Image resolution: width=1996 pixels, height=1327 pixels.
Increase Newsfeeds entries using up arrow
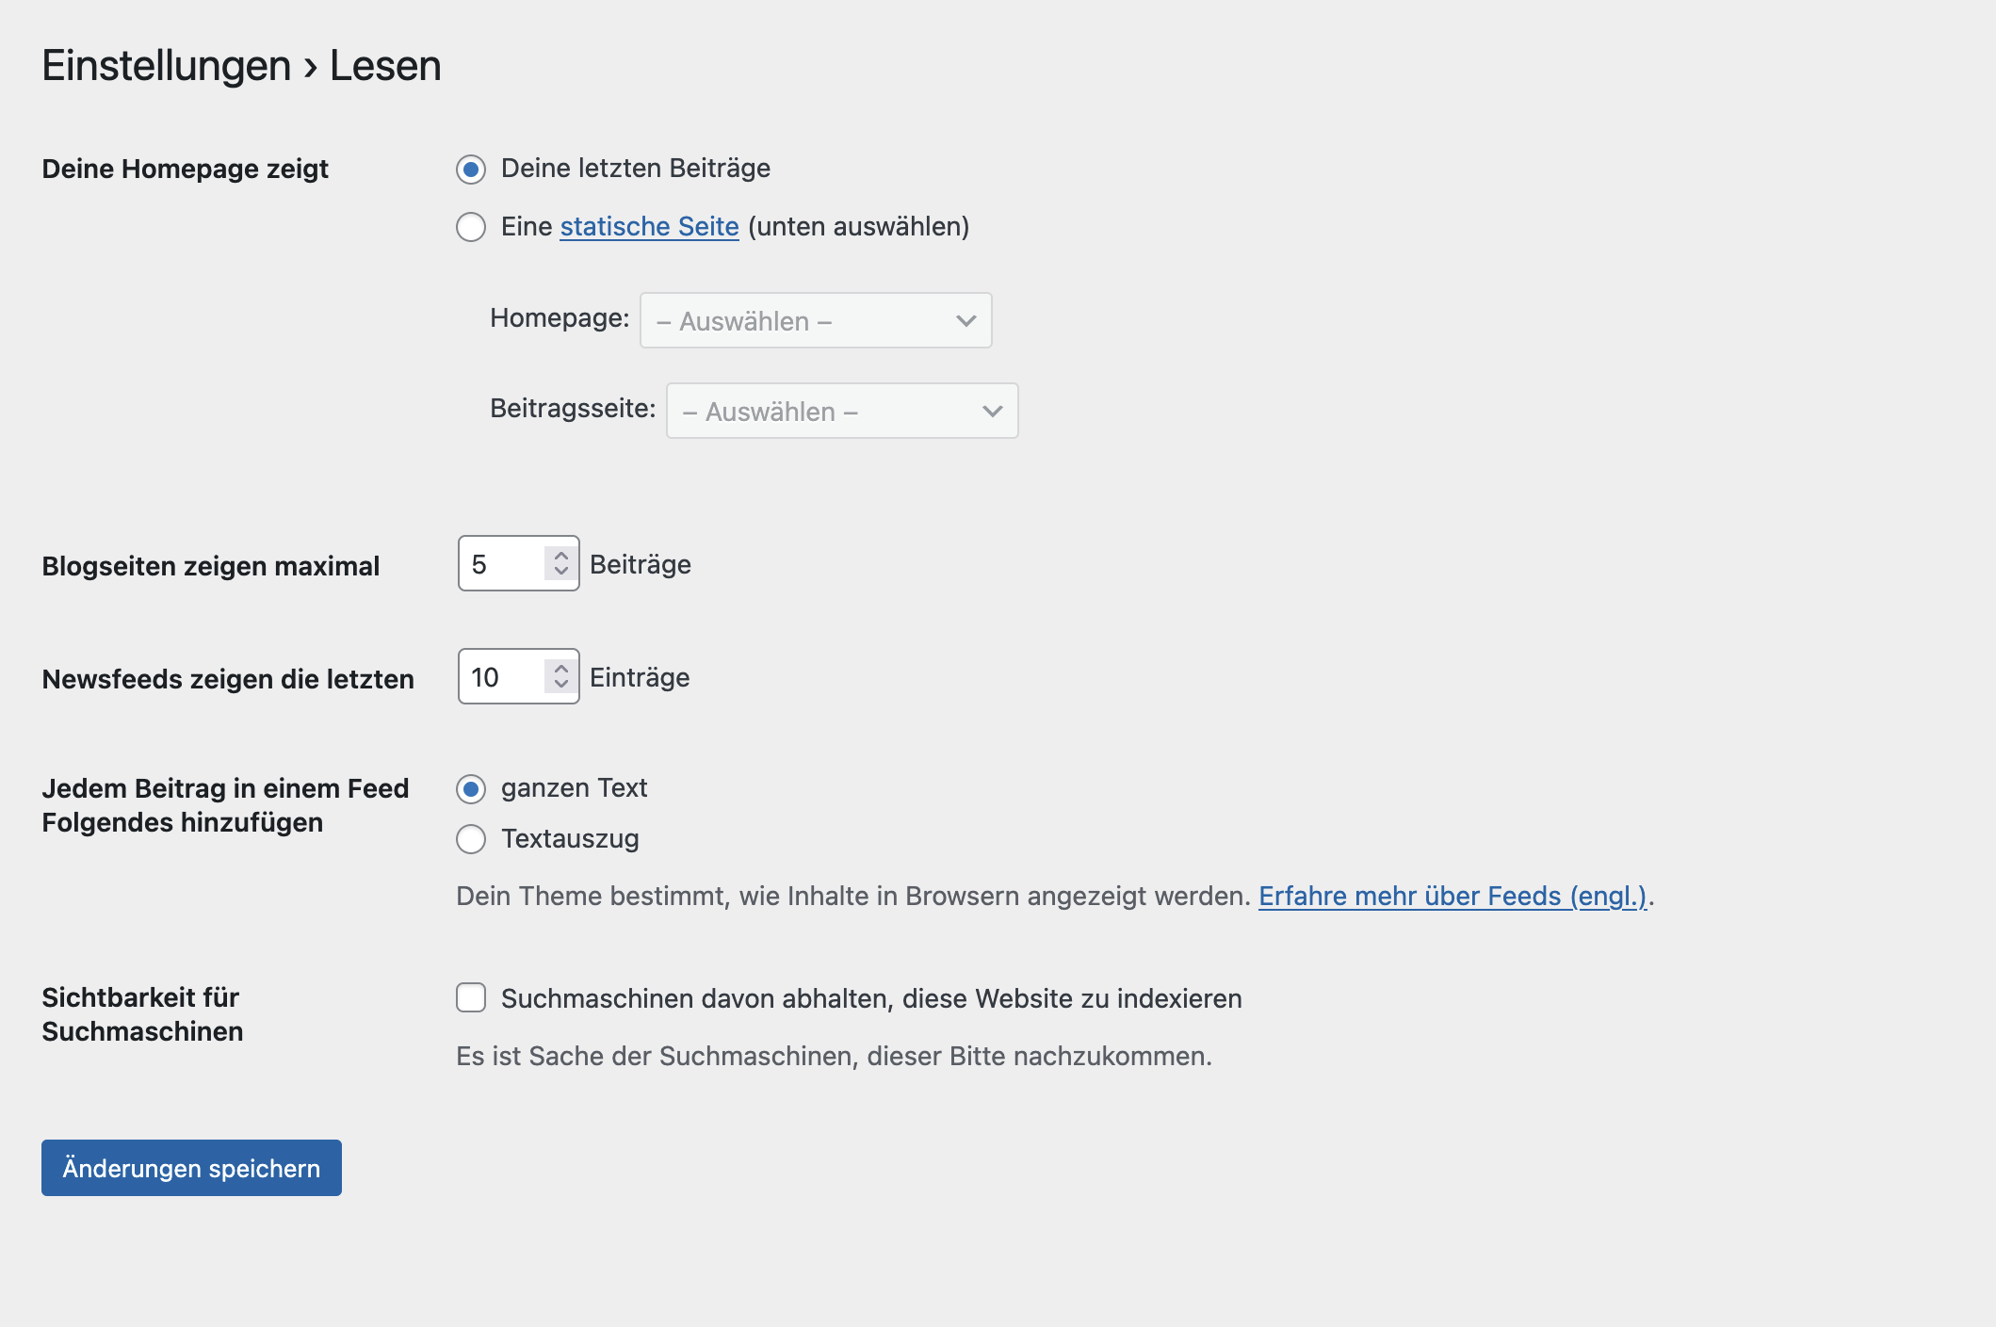(x=561, y=669)
